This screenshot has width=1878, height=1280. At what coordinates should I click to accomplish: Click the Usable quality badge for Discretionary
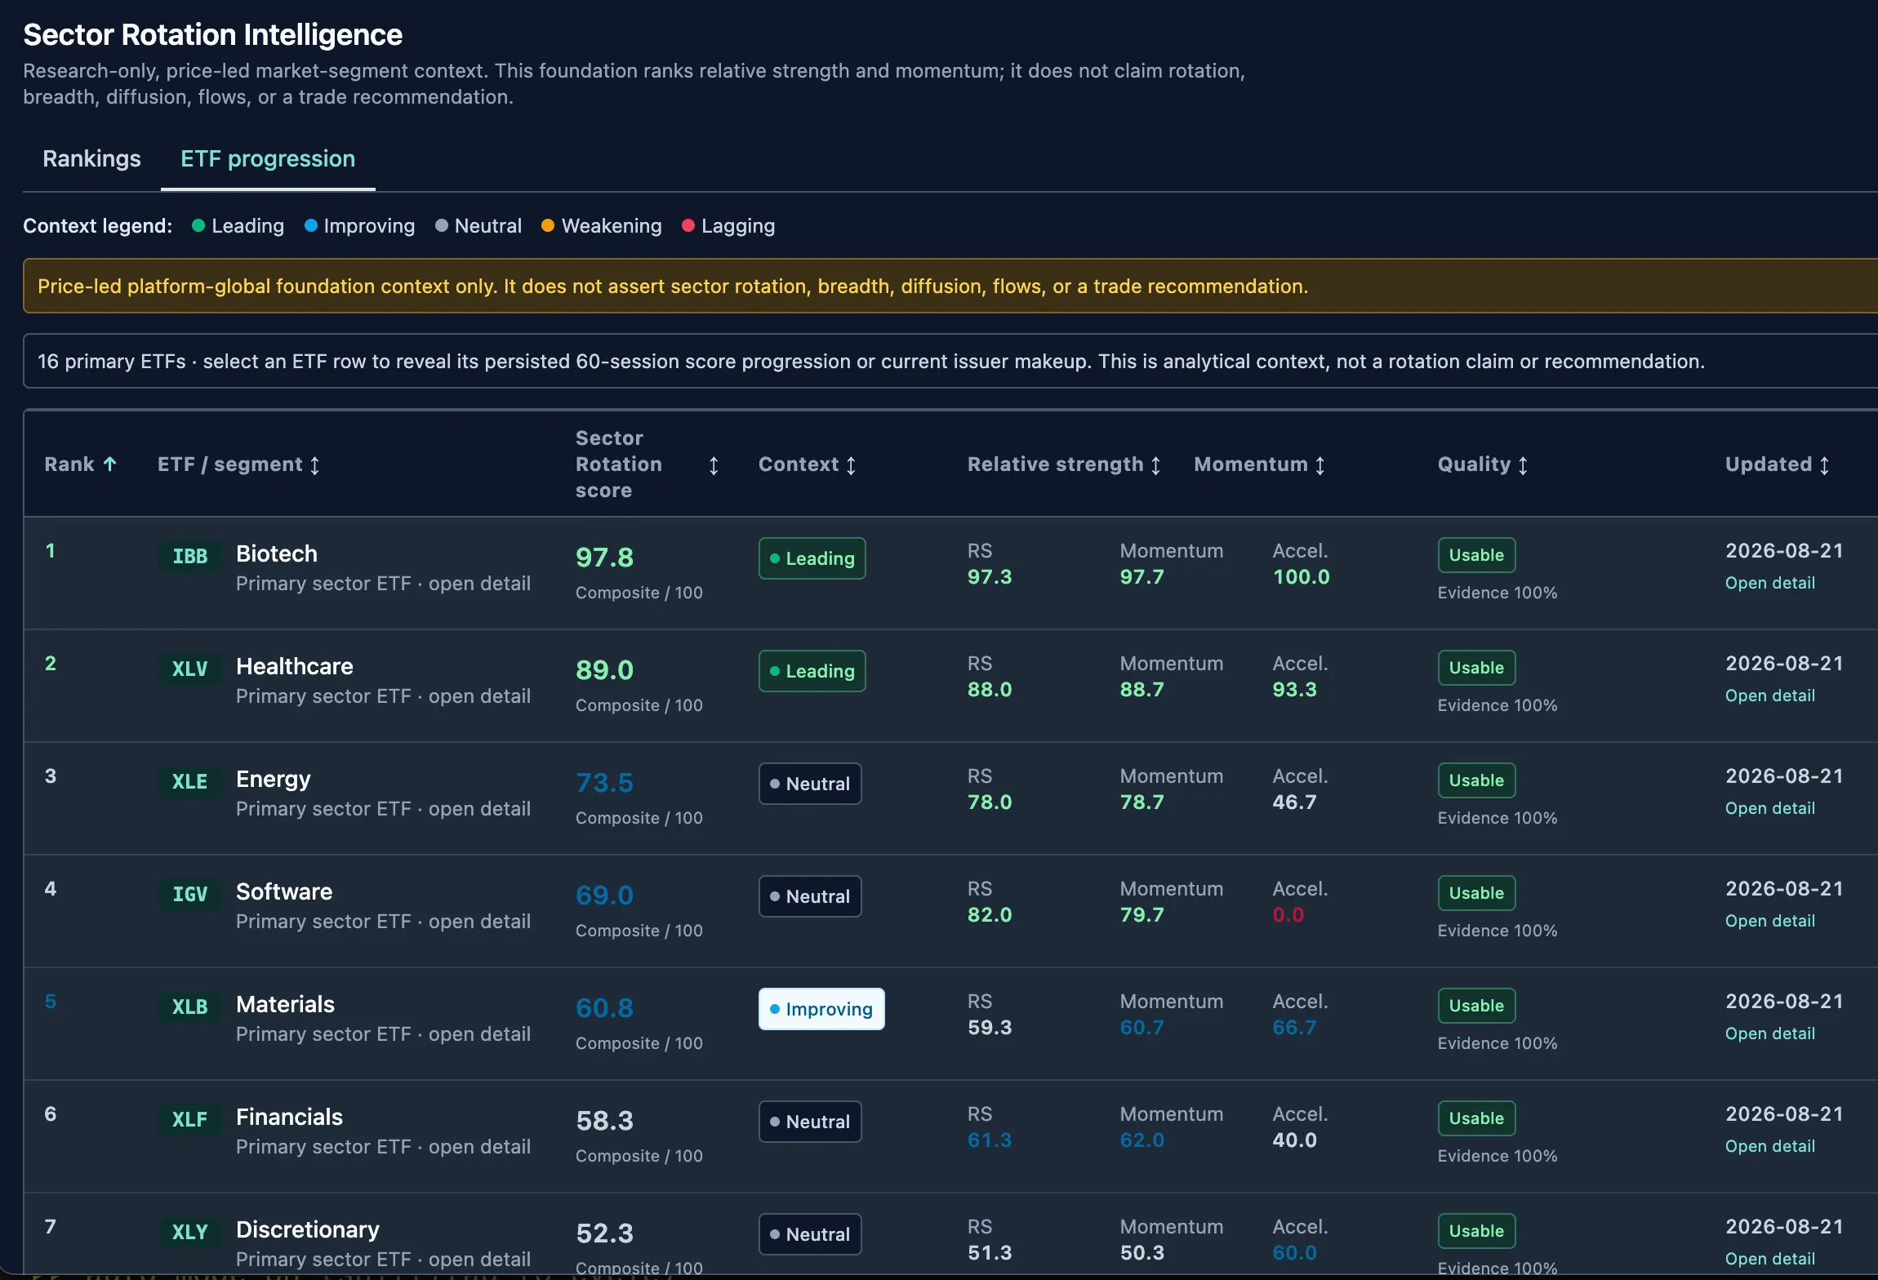pyautogui.click(x=1476, y=1231)
